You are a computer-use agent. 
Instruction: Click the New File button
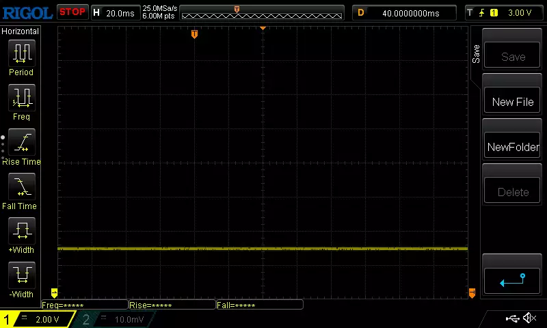[x=512, y=100]
